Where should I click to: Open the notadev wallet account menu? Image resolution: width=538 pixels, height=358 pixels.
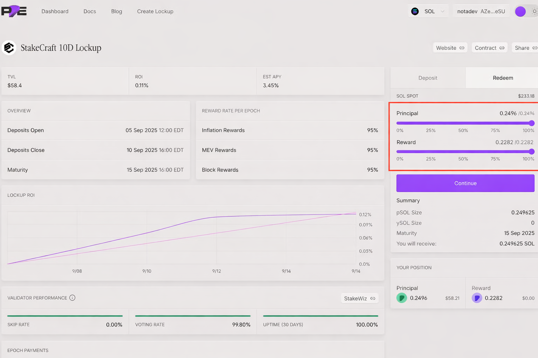pos(481,11)
